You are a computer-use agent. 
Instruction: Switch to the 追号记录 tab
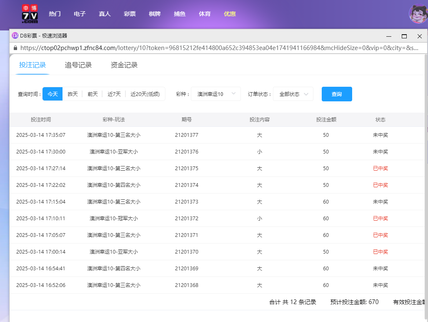(x=78, y=65)
